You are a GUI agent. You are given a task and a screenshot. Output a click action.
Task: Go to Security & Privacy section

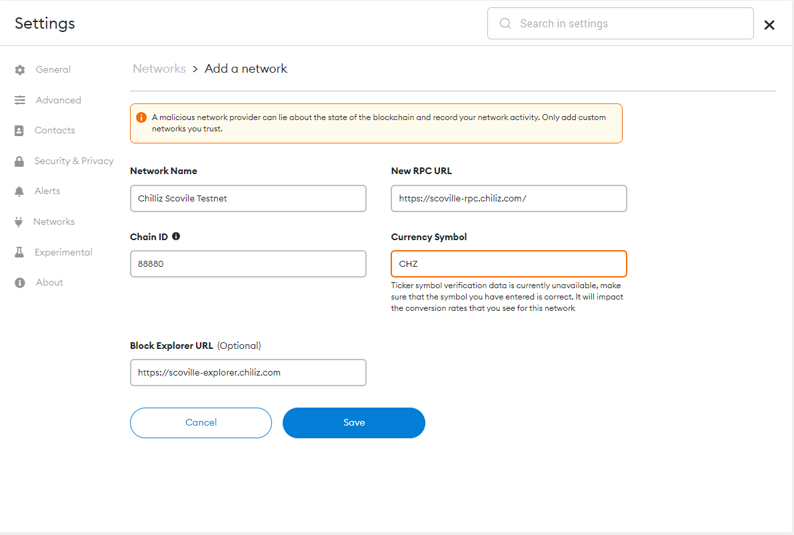[74, 161]
